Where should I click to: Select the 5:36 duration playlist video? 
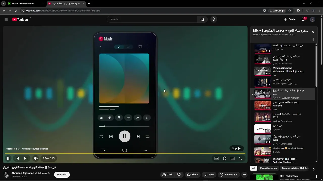(283, 151)
